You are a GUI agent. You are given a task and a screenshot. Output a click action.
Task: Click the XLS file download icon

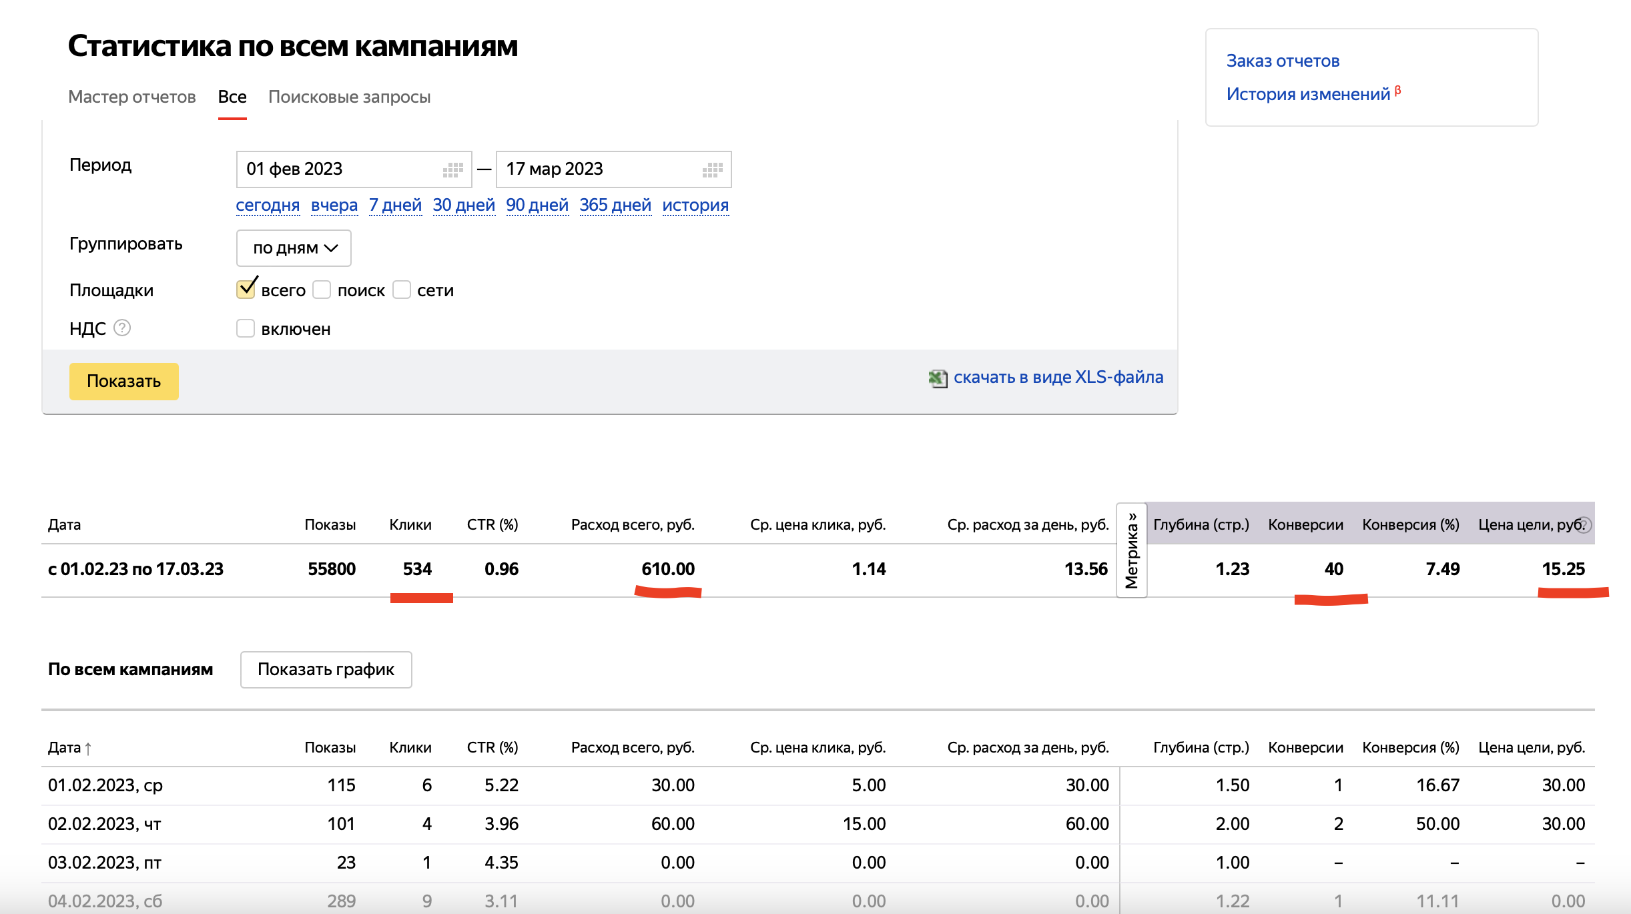tap(938, 378)
